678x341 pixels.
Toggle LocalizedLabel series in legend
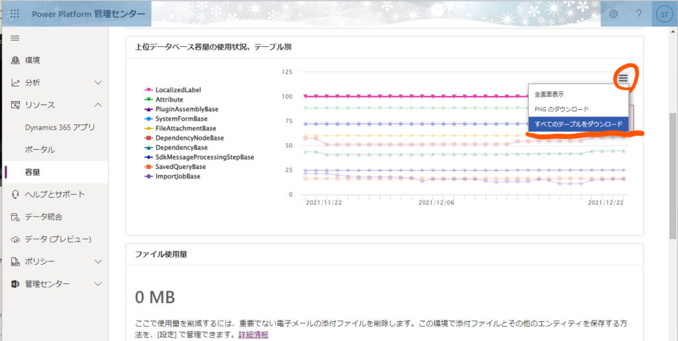(x=173, y=90)
